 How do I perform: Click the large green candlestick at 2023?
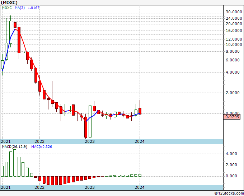pyautogui.click(x=90, y=121)
